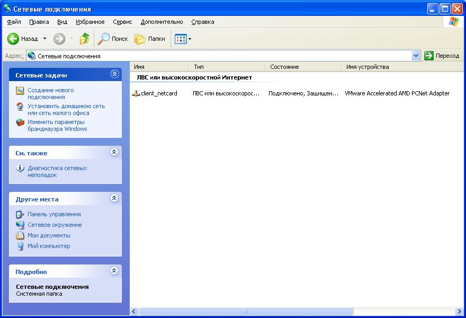
Task: Select the client_netcard connection icon
Action: click(136, 93)
